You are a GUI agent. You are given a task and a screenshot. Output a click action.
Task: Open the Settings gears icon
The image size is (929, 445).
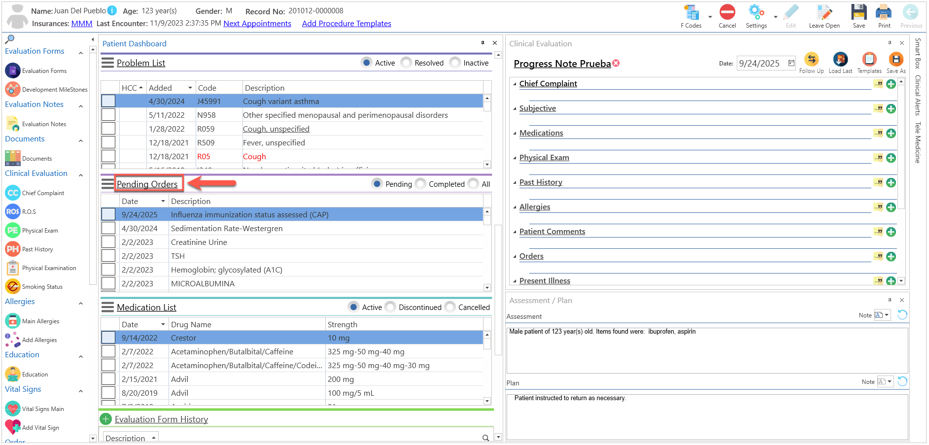pyautogui.click(x=756, y=12)
